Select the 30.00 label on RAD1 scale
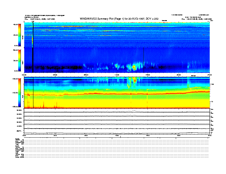The image size is (226, 174). click(x=15, y=61)
